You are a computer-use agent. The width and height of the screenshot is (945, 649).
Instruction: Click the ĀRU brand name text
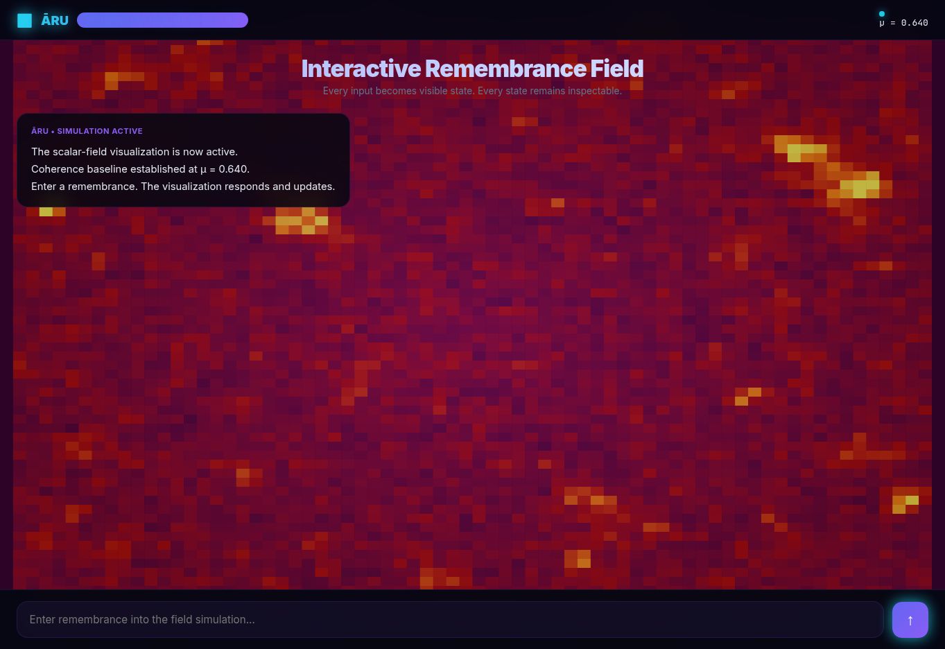(55, 20)
